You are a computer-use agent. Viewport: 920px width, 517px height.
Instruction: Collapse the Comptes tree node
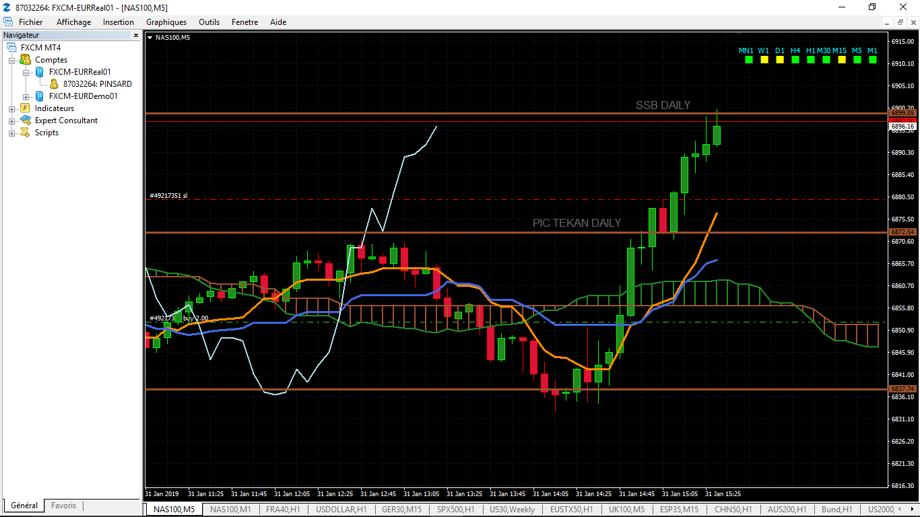tap(11, 60)
